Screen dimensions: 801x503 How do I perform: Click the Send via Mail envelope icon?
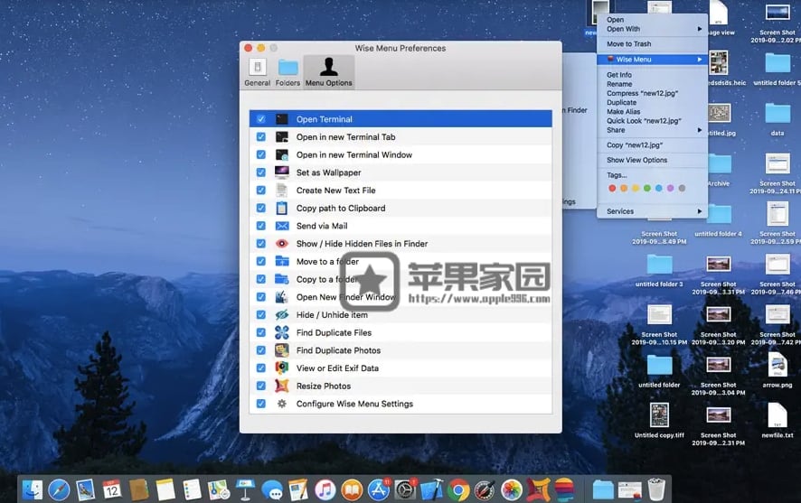coord(281,226)
